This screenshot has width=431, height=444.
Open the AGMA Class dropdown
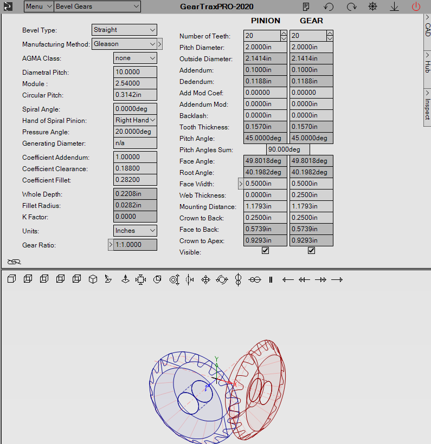coord(135,58)
